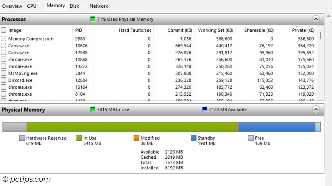The width and height of the screenshot is (332, 186).
Task: Click the green In Use memory meter icon
Action: coord(93,110)
